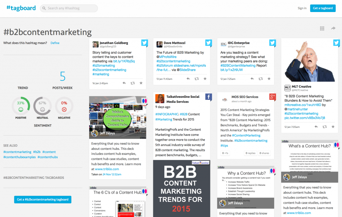Click the search magnifier icon
The image size is (342, 217).
tap(44, 8)
